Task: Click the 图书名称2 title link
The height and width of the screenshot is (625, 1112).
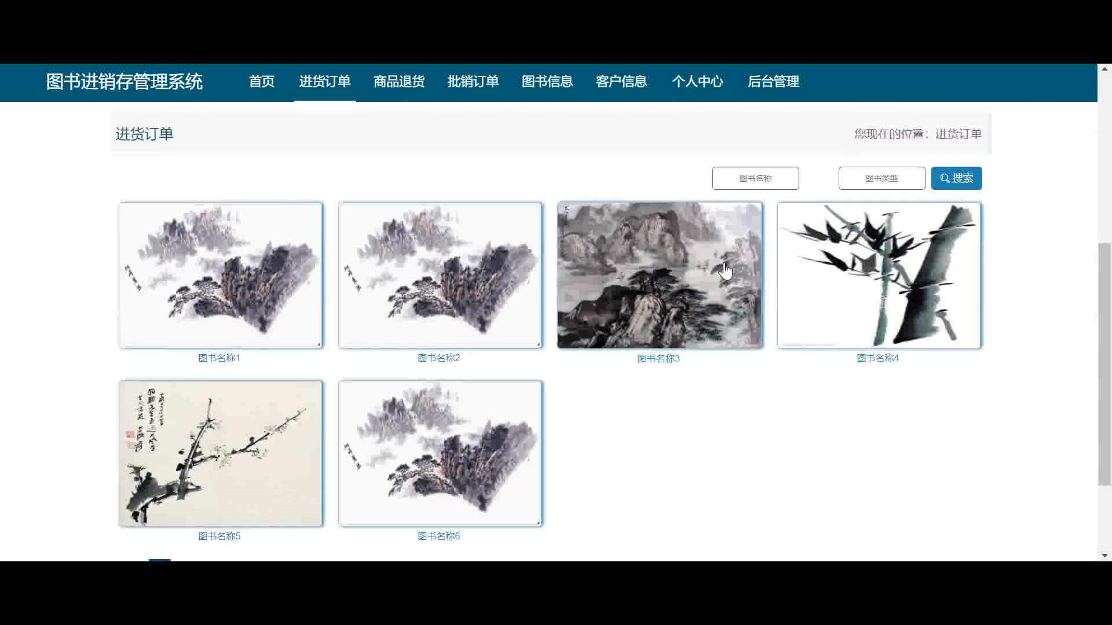Action: tap(439, 358)
